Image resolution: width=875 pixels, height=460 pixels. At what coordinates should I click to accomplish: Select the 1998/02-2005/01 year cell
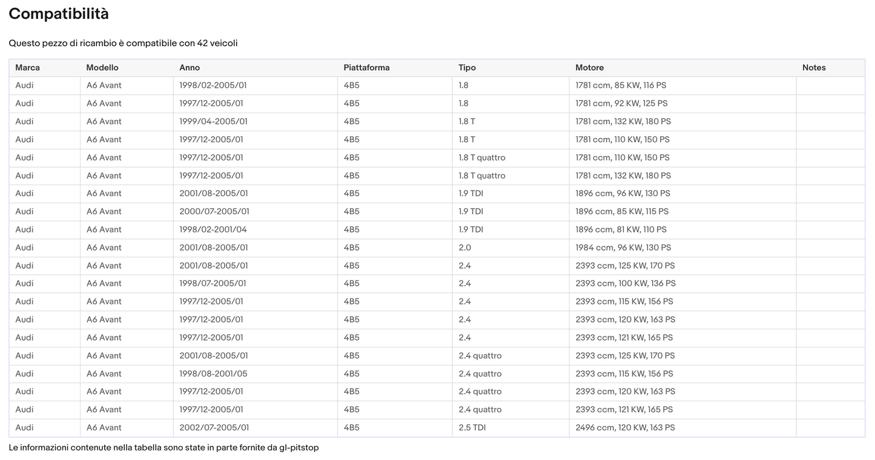[x=213, y=85]
